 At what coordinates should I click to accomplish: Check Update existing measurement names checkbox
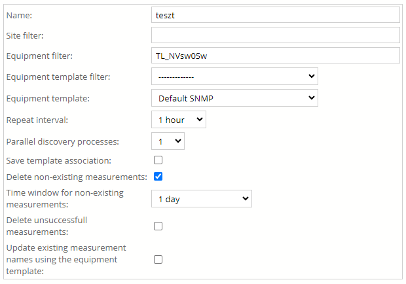[x=158, y=259]
